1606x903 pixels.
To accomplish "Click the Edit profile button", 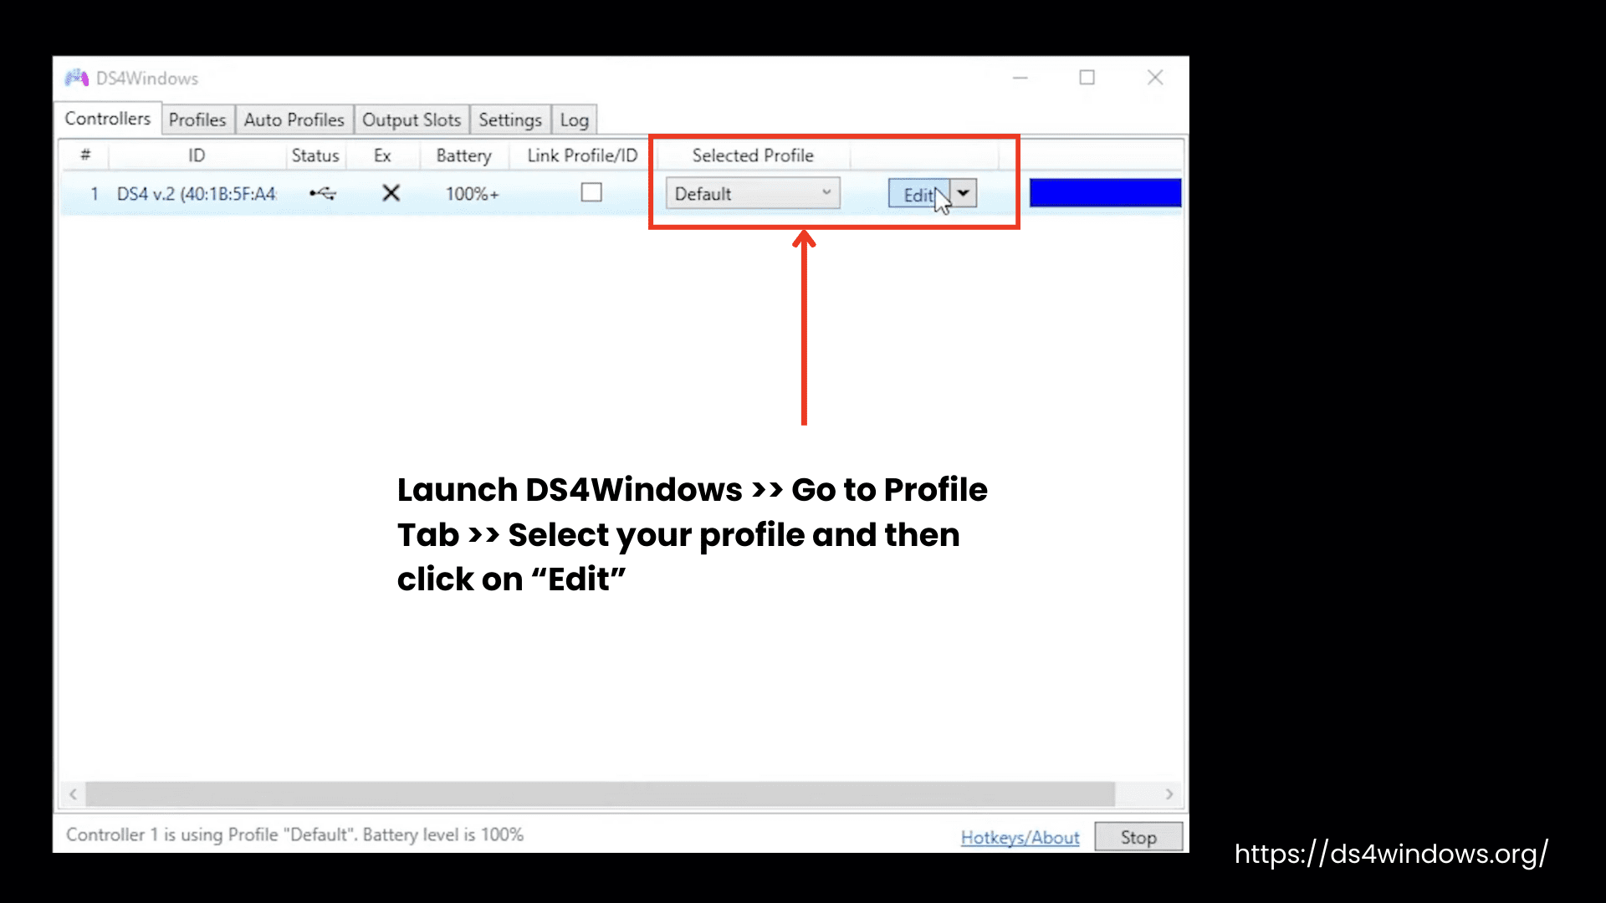I will (x=918, y=194).
